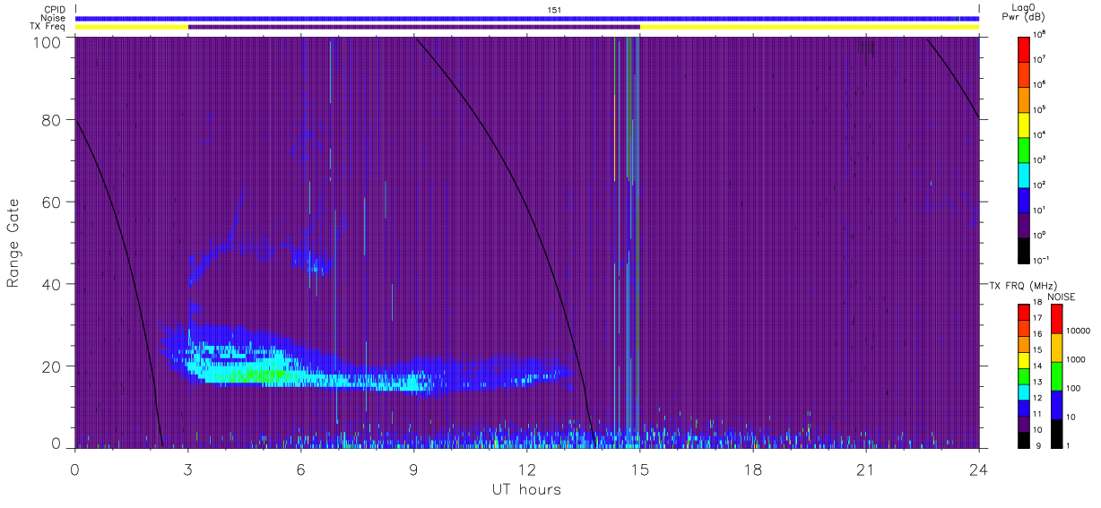Pick the green segment of the NOISE colorbar
The image size is (1101, 508).
[1056, 376]
